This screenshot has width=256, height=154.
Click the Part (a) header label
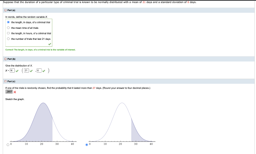11,10
